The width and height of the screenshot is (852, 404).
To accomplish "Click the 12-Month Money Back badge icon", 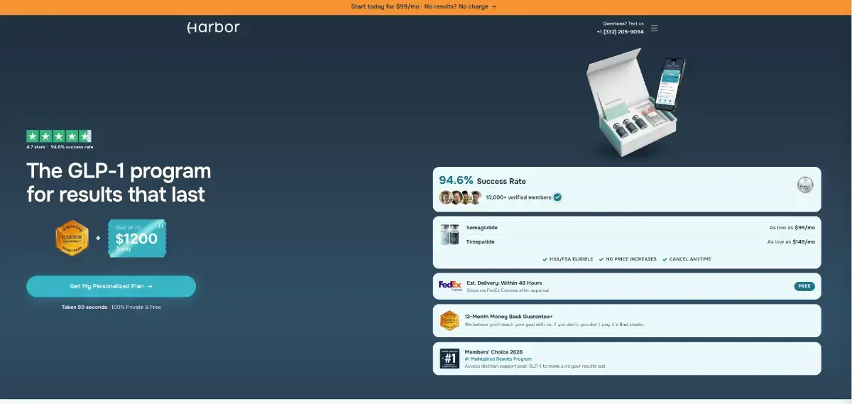I will point(450,320).
